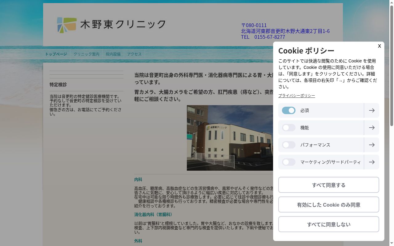Click the すべてに同意しない button
Screen dimensions: 394x246
coord(329,224)
